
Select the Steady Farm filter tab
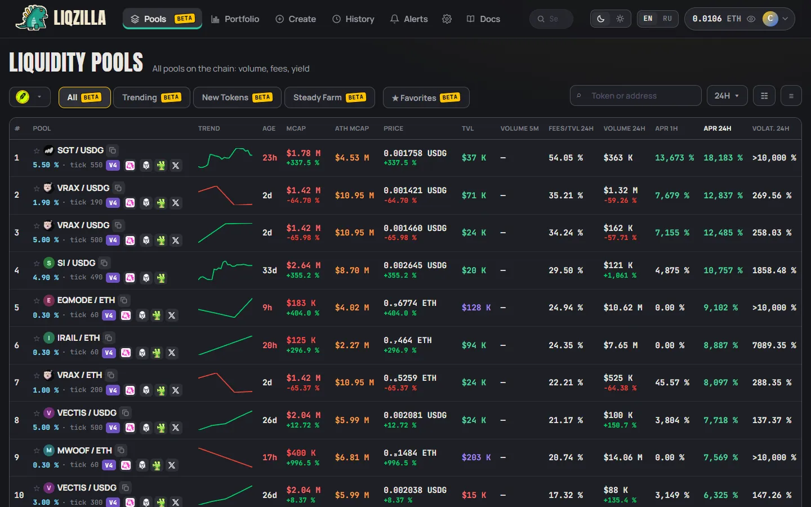coord(329,97)
